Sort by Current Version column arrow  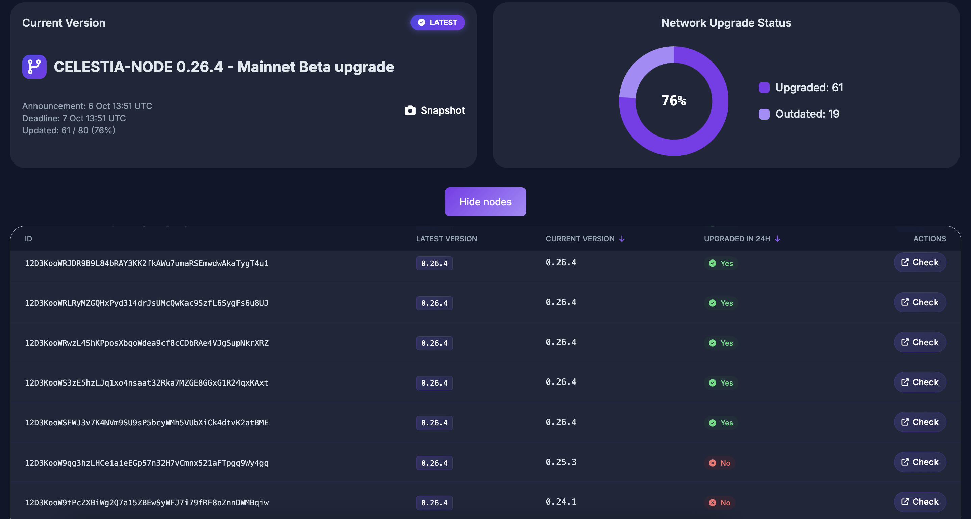point(622,239)
